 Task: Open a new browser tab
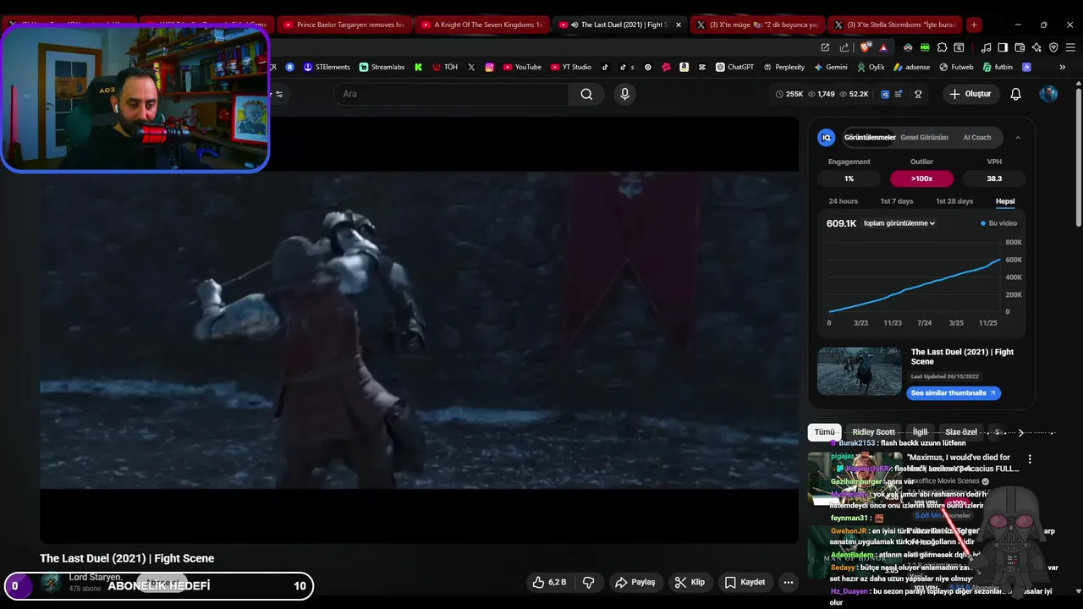point(974,25)
